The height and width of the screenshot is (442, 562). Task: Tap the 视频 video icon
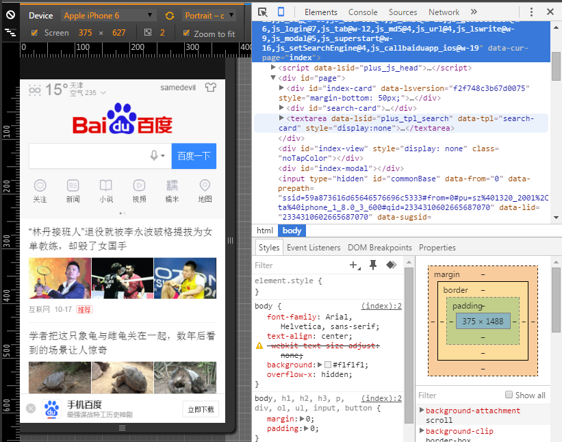coord(139,185)
